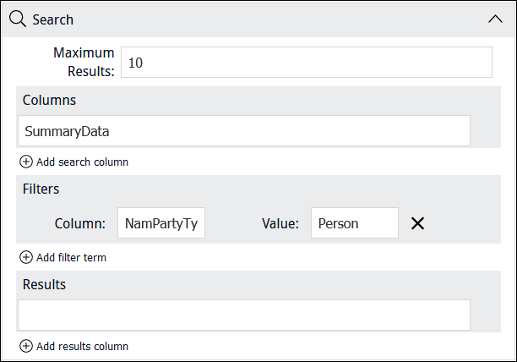The height and width of the screenshot is (362, 517).
Task: Remove the Person filter with X icon
Action: (417, 223)
